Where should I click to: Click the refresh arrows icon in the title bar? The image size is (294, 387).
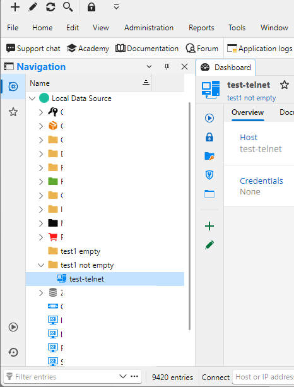click(x=50, y=7)
